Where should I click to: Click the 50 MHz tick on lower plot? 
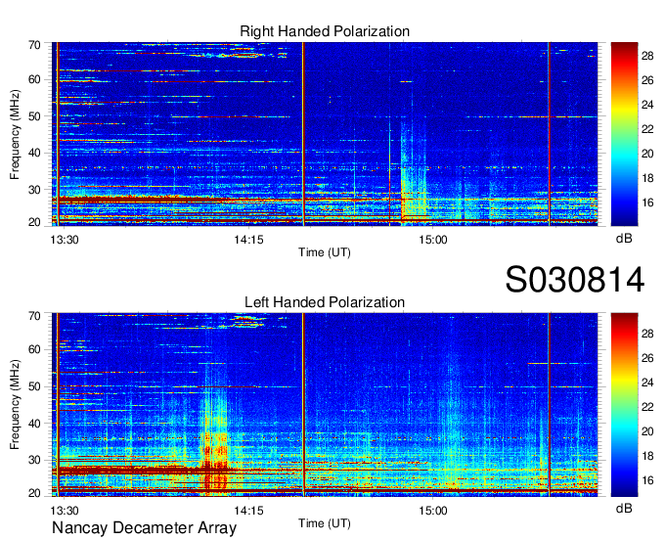34,386
